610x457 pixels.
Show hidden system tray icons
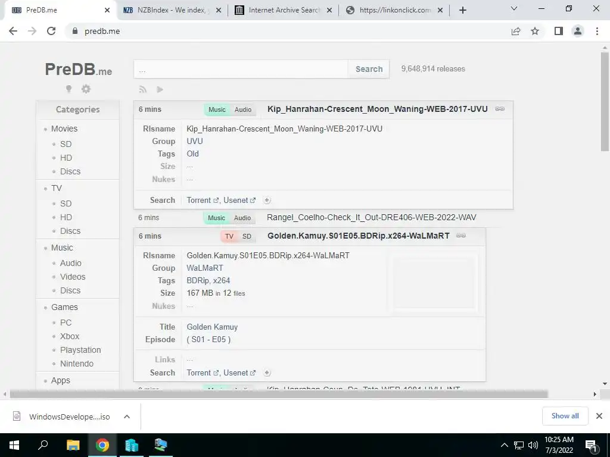[504, 445]
